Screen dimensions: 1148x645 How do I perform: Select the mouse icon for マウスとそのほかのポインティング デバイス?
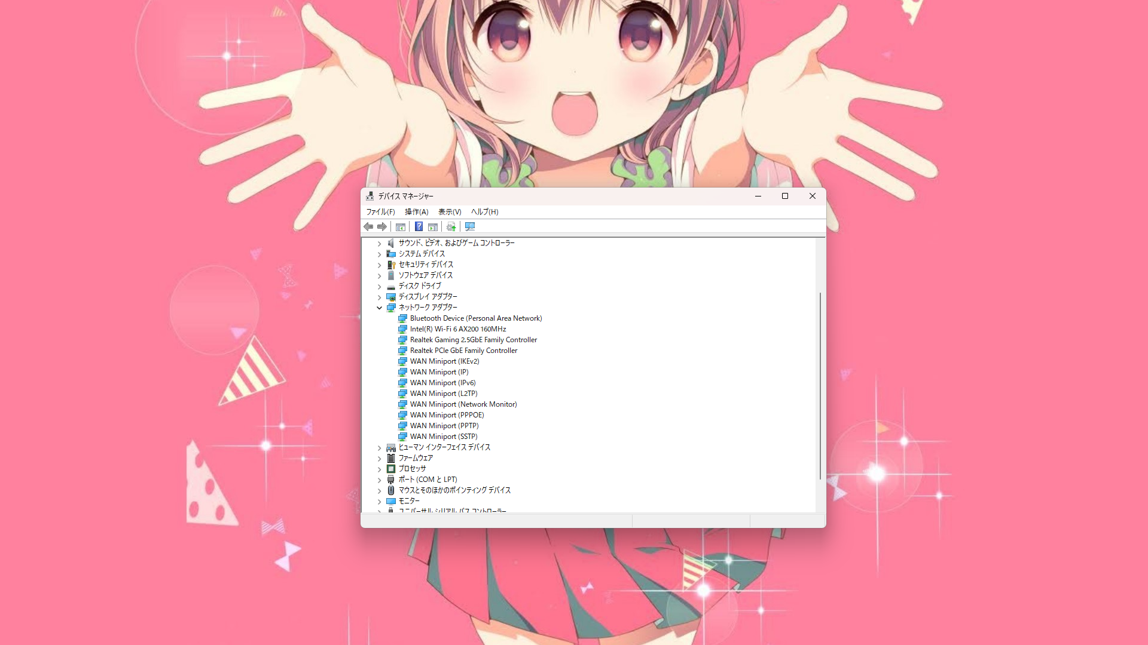(x=391, y=490)
